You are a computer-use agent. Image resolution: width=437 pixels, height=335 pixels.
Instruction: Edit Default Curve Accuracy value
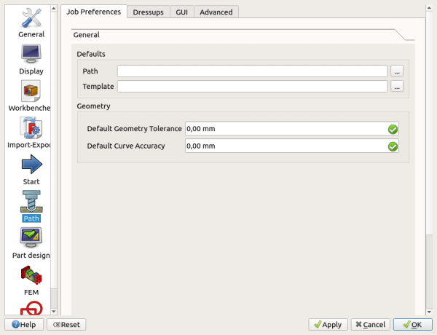(292, 146)
